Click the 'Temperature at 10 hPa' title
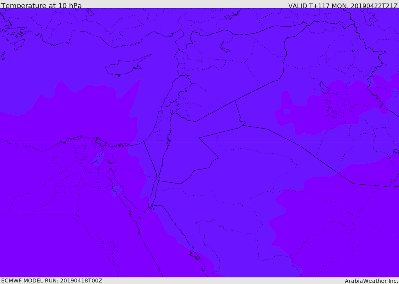The image size is (399, 284). pos(41,5)
